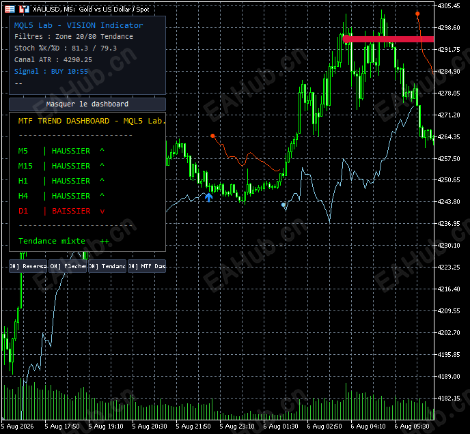Select the M15 HAUSSIER row
The width and height of the screenshot is (470, 434).
[x=61, y=166]
